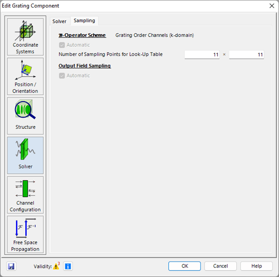Toggle Automatic checkbox under Output Field Sampling
Screen dimensions: 279x277
[x=62, y=76]
